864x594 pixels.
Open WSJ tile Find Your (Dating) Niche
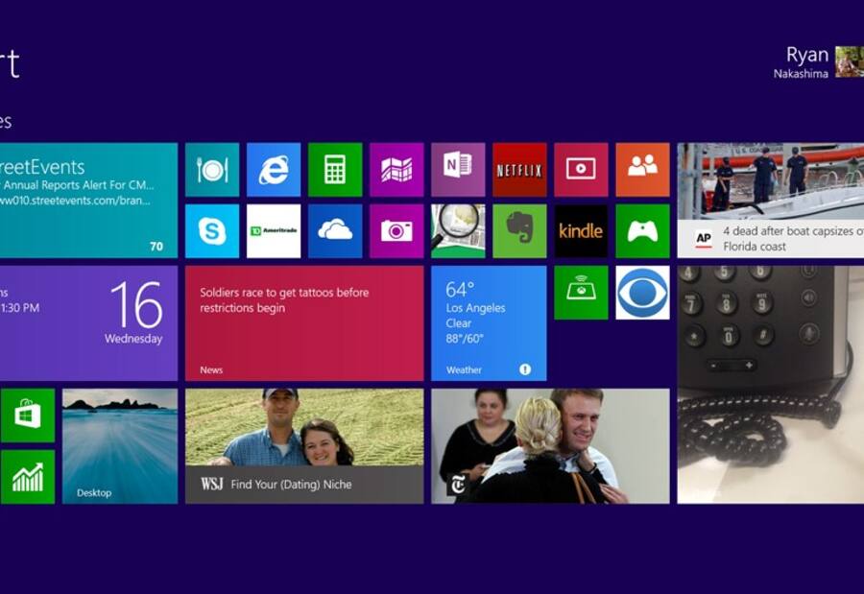pyautogui.click(x=304, y=446)
